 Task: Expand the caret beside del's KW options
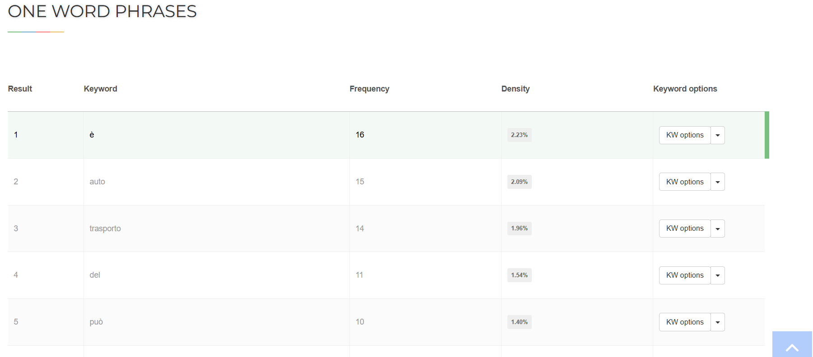(x=717, y=275)
